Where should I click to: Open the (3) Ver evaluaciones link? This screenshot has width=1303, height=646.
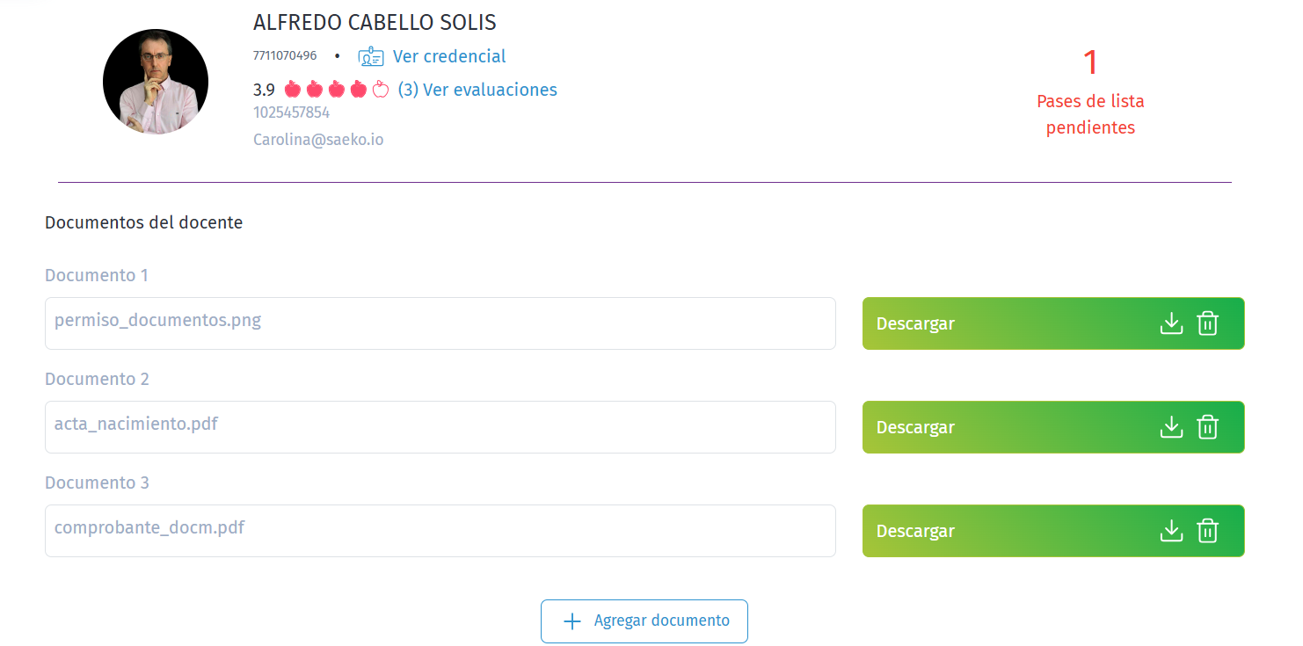[x=477, y=90]
